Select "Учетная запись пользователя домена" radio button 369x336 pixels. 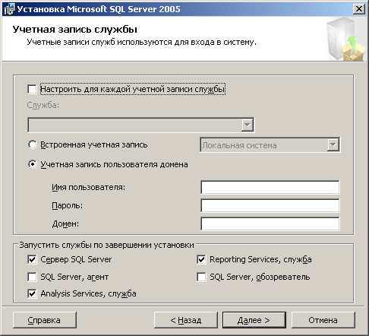(x=33, y=164)
